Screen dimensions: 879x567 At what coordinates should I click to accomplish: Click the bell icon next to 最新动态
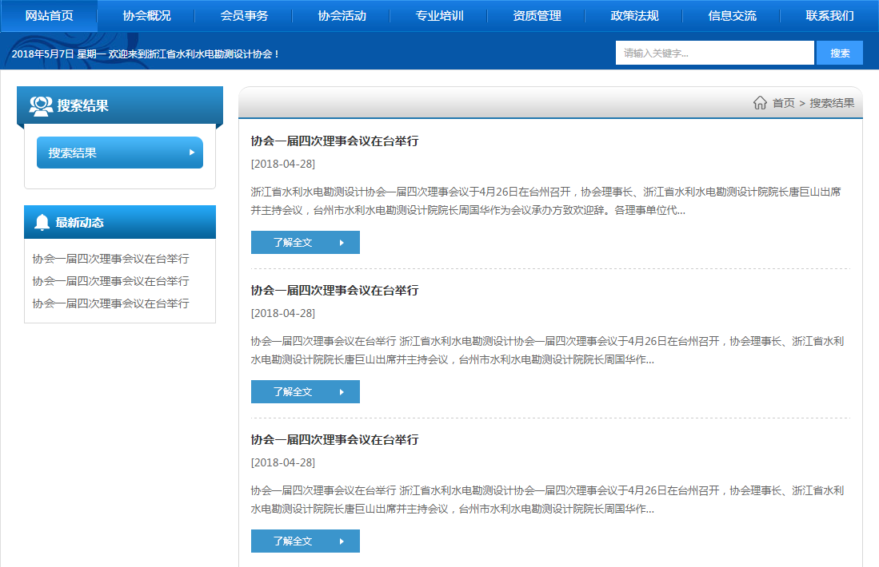42,223
